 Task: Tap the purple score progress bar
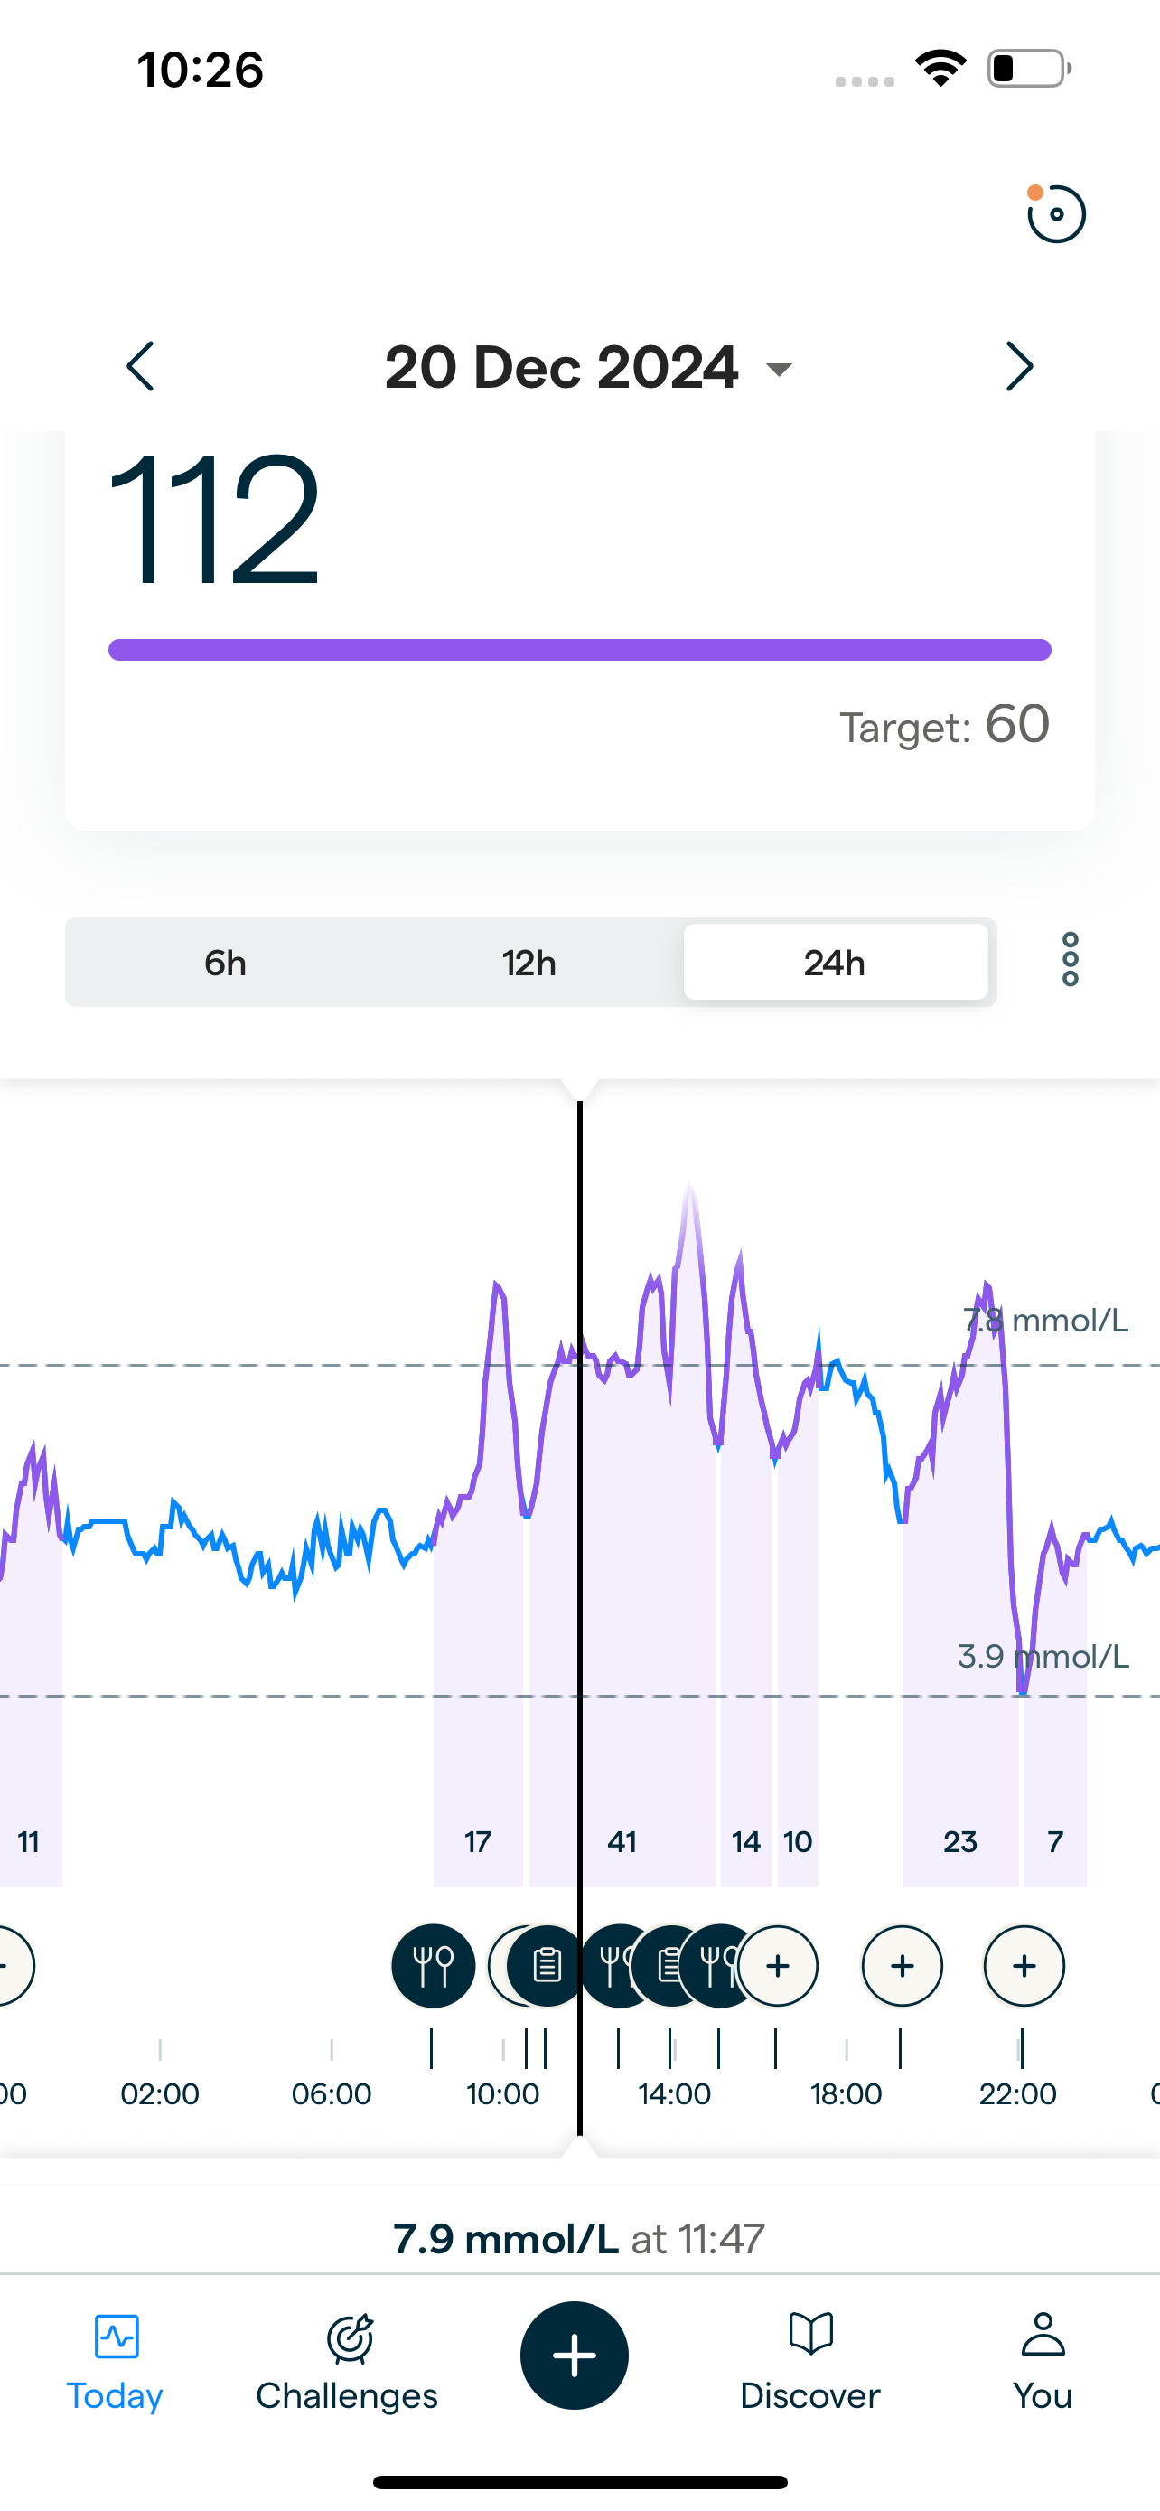(579, 650)
